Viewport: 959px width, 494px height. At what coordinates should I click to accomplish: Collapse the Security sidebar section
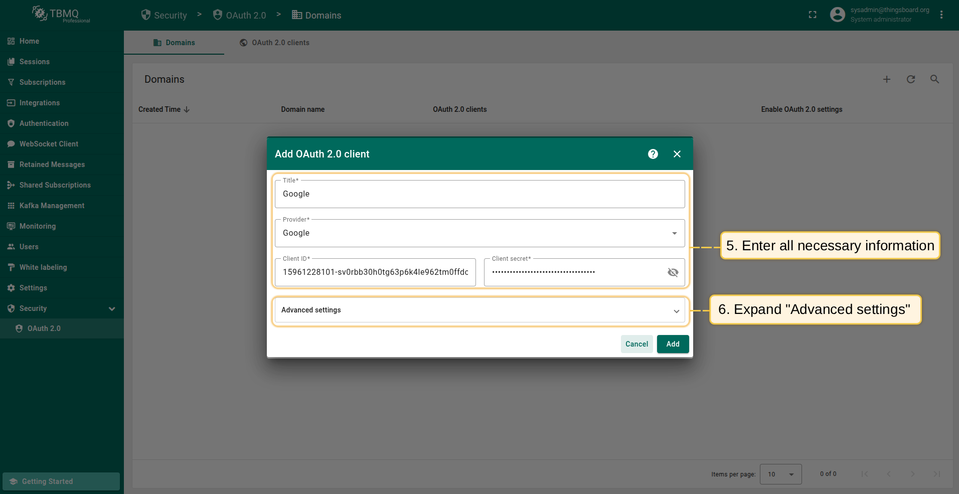(112, 308)
